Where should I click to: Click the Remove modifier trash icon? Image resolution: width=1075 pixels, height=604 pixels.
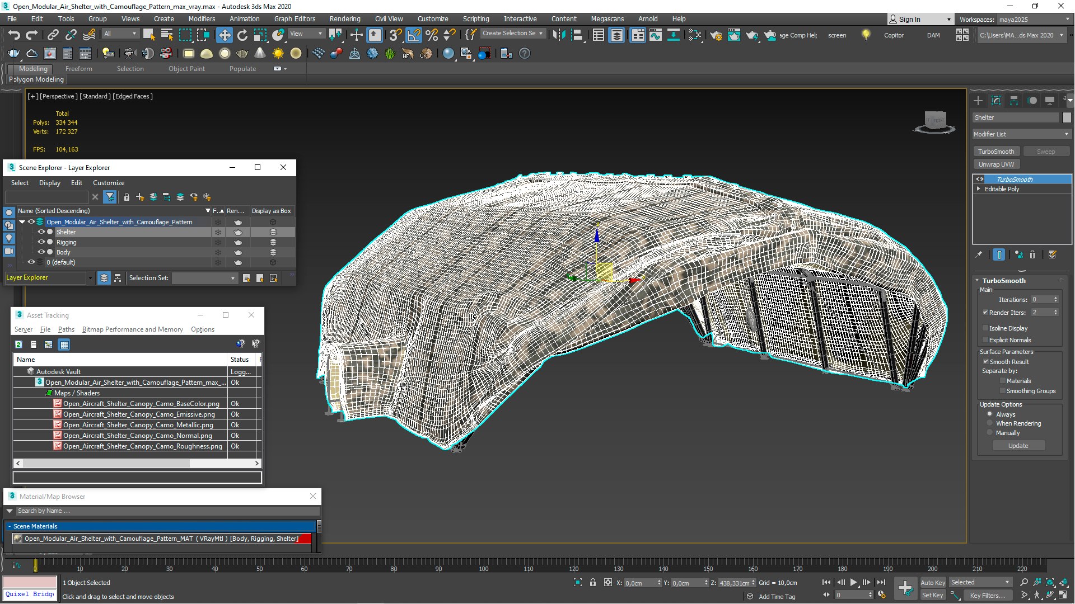tap(1032, 255)
